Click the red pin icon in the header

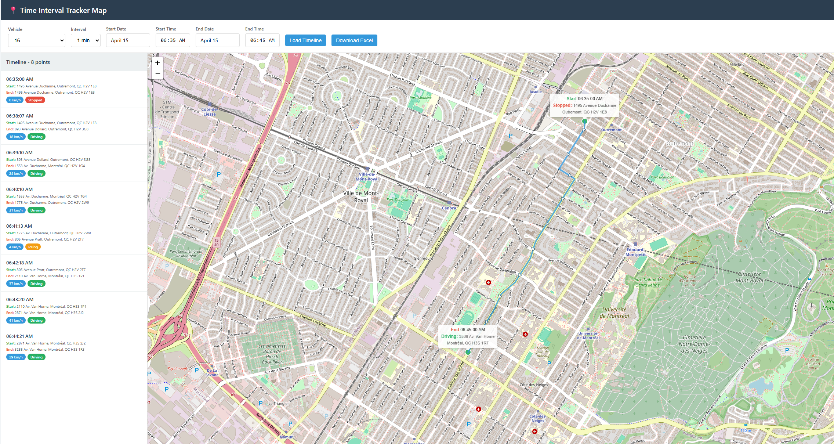point(13,10)
